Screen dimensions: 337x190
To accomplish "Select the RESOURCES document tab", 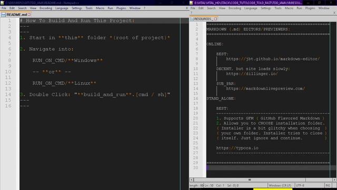I will point(204,19).
